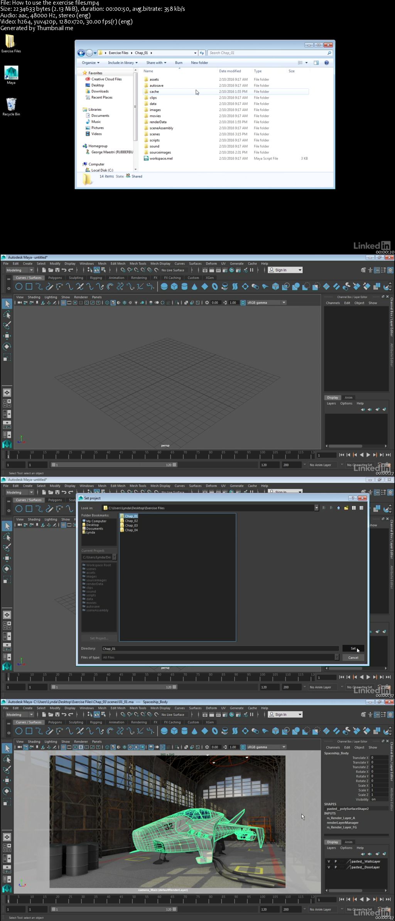Pick the Rotate tool in spaceship Maya toolbox
Screen dimensions: 395x921
(x=7, y=791)
